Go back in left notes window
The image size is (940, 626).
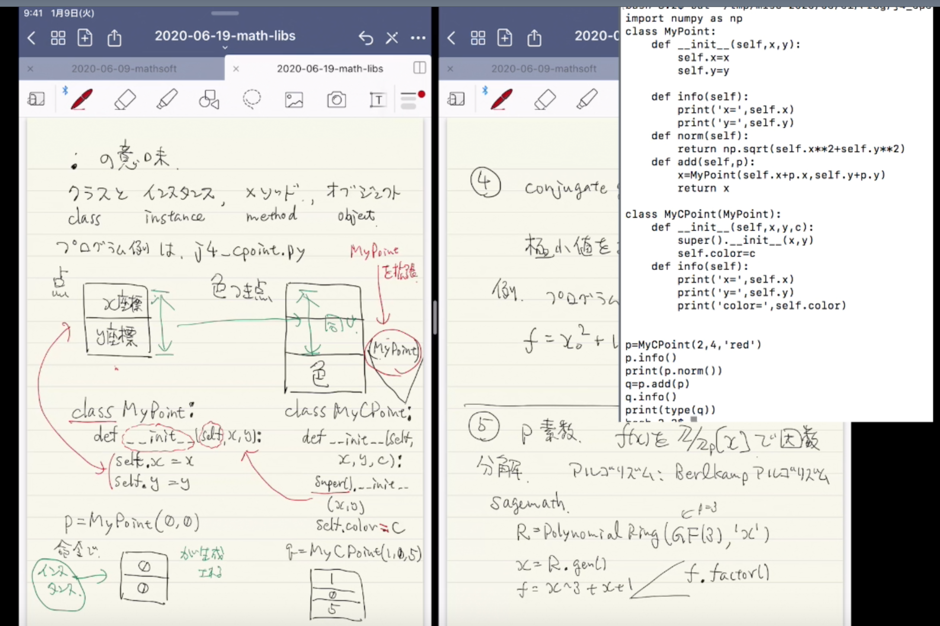(31, 38)
